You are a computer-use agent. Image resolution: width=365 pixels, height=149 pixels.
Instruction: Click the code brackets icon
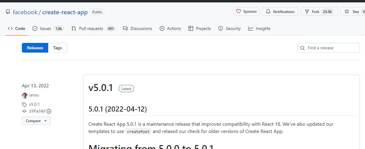(10, 28)
